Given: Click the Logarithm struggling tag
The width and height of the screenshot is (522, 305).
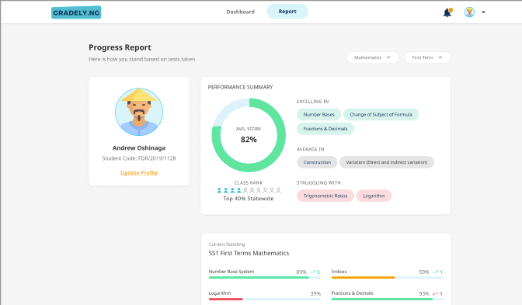Looking at the screenshot, I should tap(374, 196).
